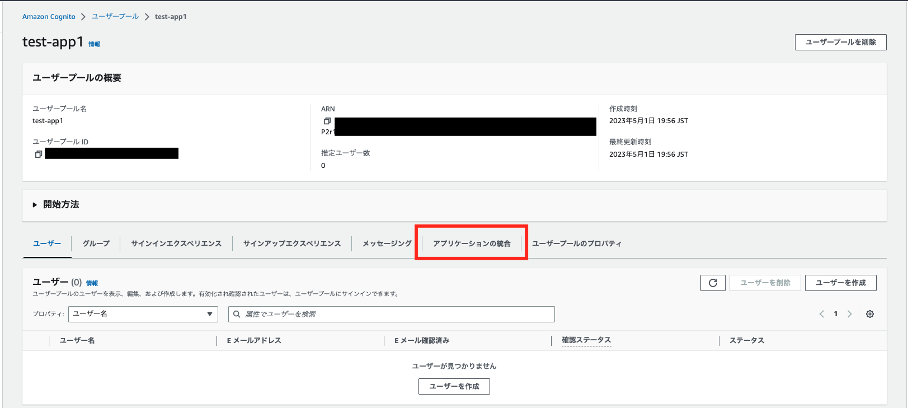The height and width of the screenshot is (408, 908).
Task: Go to the previous page of users
Action: click(x=822, y=314)
